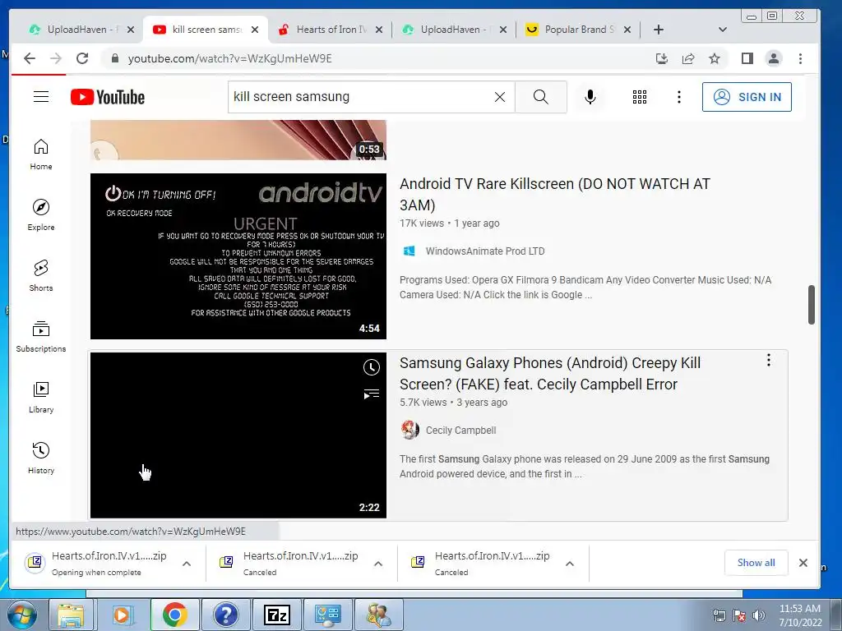Click the WindowsAnimate channel avatar
This screenshot has width=842, height=631.
point(409,251)
